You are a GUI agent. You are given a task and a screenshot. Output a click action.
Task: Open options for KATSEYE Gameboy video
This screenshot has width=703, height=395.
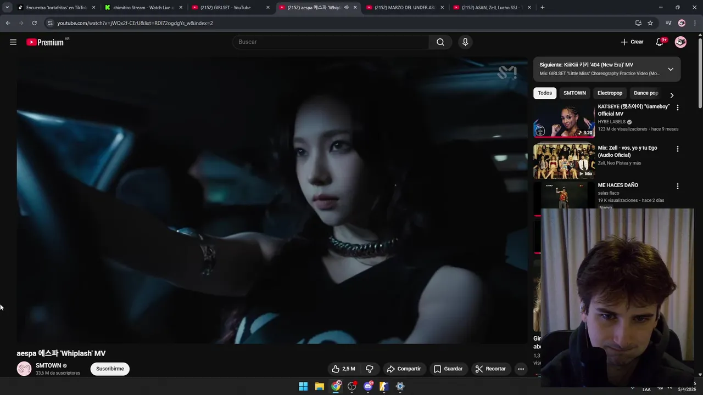(x=677, y=108)
